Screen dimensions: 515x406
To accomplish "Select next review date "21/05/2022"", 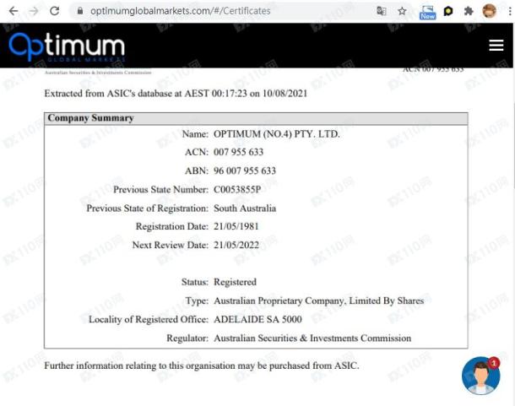I will [x=236, y=245].
